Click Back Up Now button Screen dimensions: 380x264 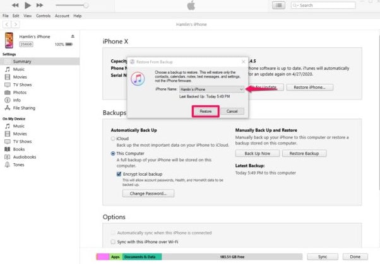tap(258, 153)
